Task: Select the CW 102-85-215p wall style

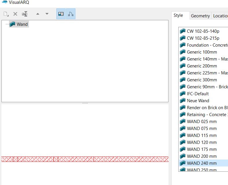Action: tap(203, 38)
